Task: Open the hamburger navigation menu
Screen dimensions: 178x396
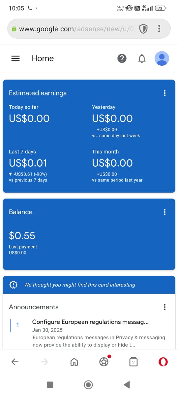Action: (15, 58)
